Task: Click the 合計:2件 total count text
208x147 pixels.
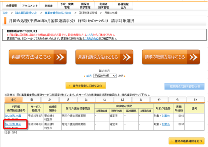Action: click(x=10, y=132)
